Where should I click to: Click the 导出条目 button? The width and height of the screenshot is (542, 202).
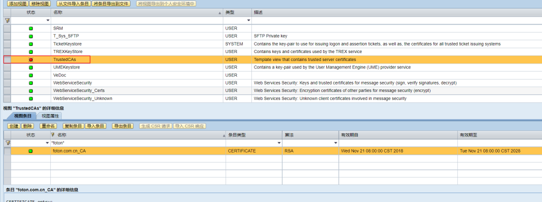point(123,126)
